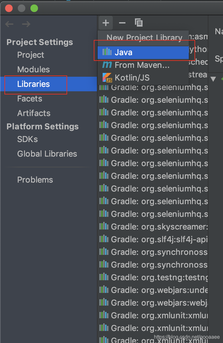Select Libraries in Project Settings

(34, 84)
